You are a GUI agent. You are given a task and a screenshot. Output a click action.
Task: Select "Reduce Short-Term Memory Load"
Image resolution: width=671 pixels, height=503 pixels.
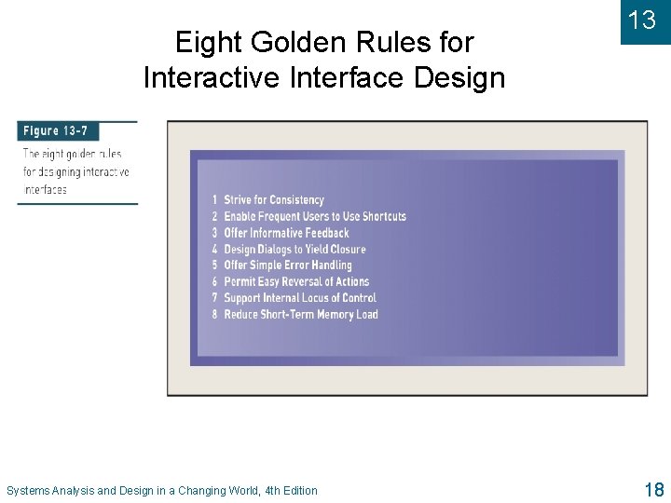click(x=301, y=315)
